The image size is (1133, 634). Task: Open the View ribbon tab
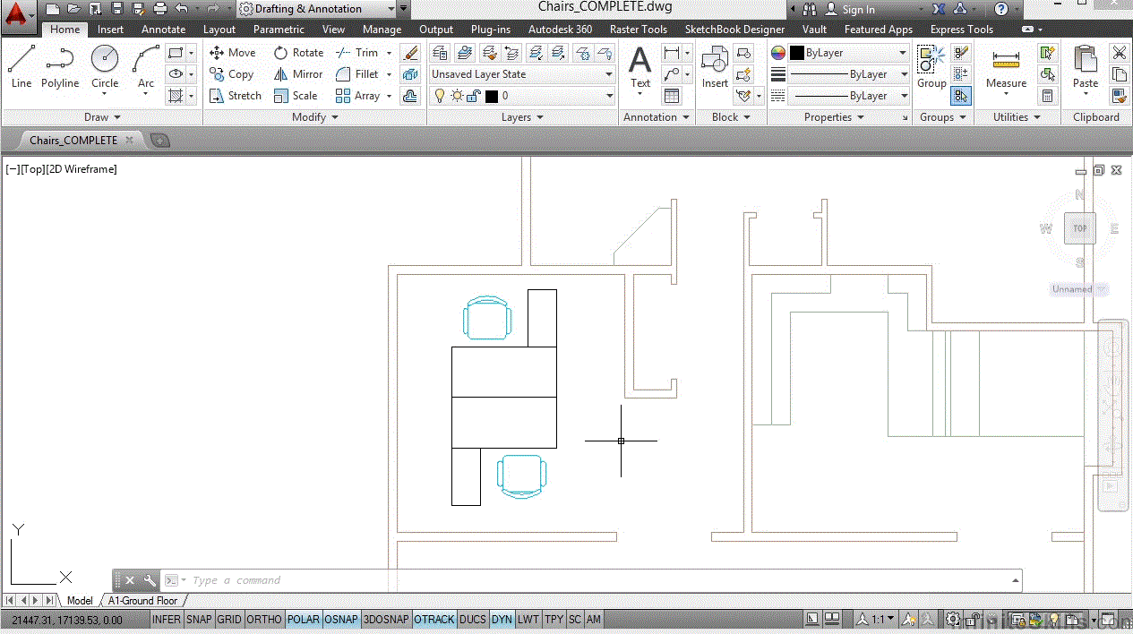333,30
